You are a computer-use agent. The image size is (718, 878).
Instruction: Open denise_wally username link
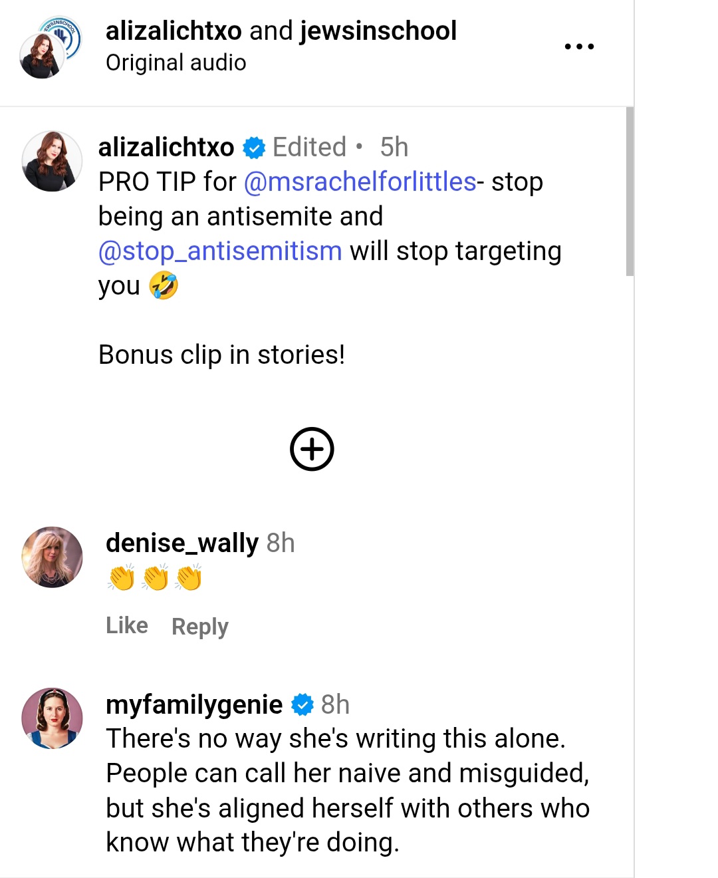pos(182,543)
